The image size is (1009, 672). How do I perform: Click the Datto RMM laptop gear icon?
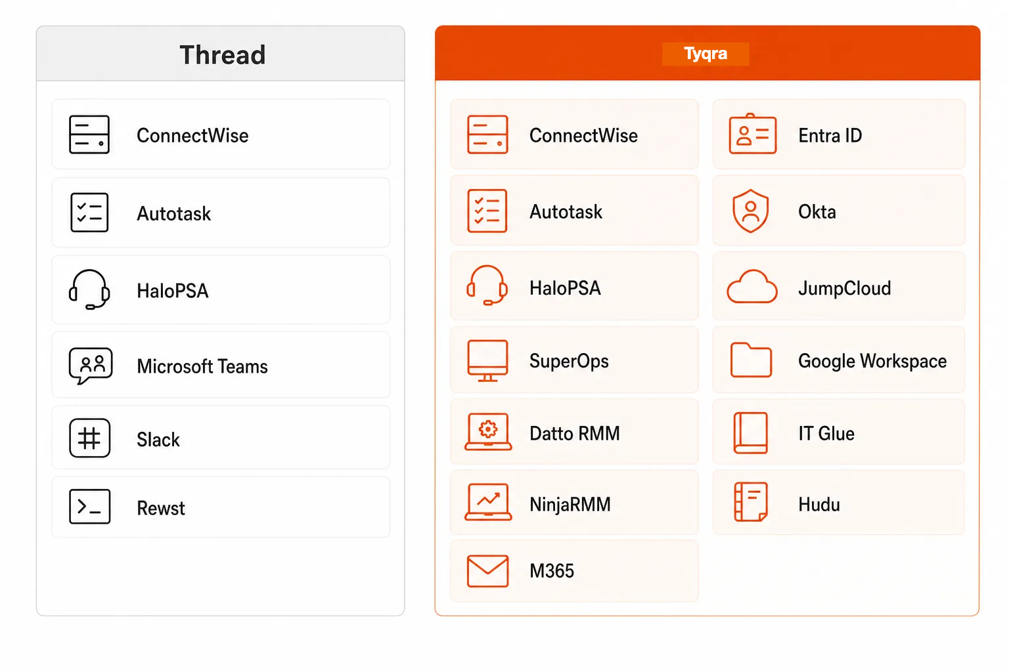tap(488, 432)
